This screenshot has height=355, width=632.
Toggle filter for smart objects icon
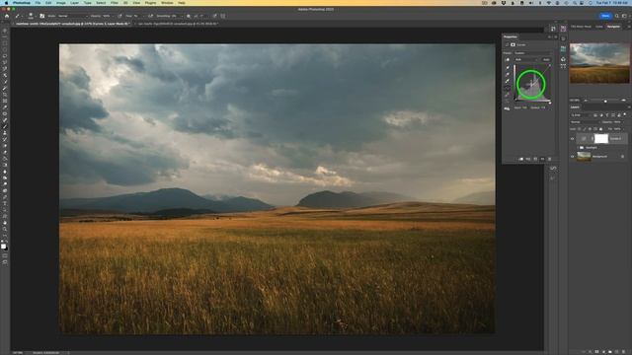619,115
